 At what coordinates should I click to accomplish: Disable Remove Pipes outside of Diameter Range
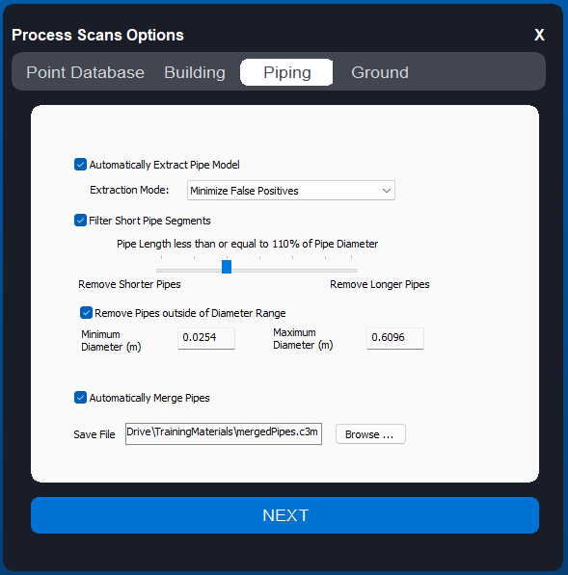(86, 313)
